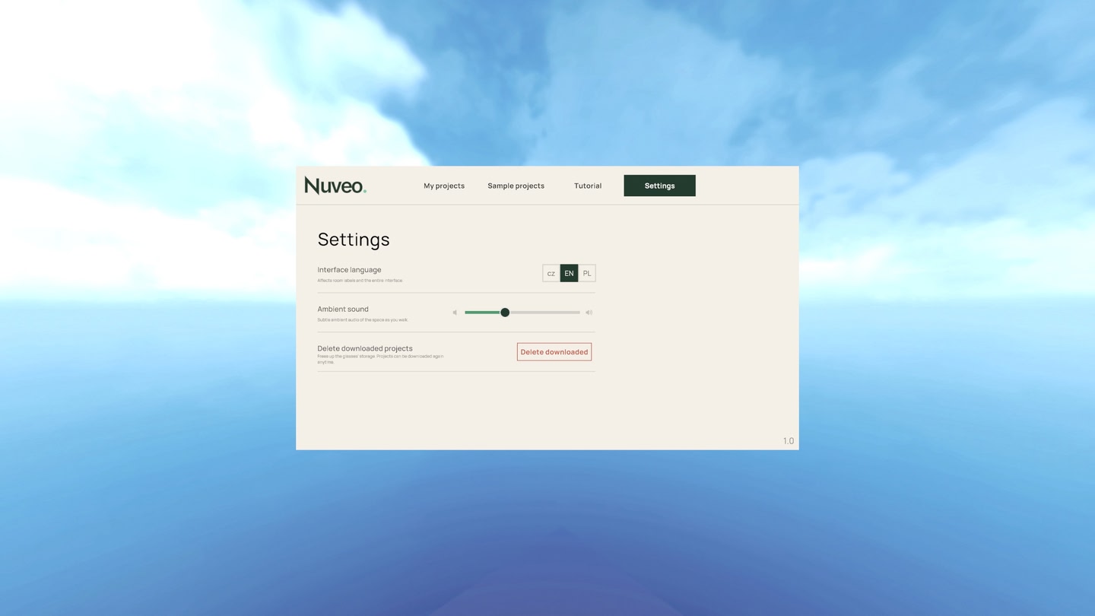Click the version number 1.0
The image size is (1095, 616).
pyautogui.click(x=789, y=441)
